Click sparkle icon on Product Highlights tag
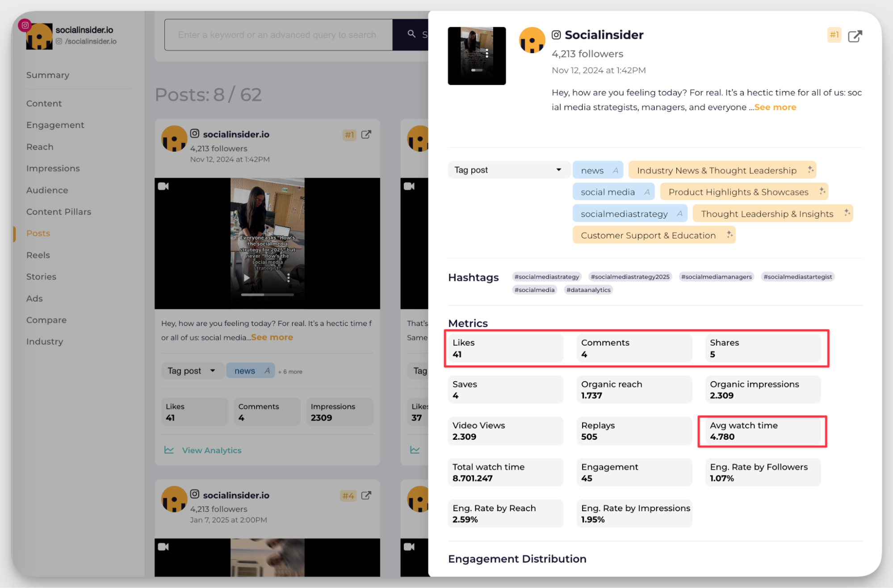This screenshot has height=588, width=893. [x=822, y=191]
